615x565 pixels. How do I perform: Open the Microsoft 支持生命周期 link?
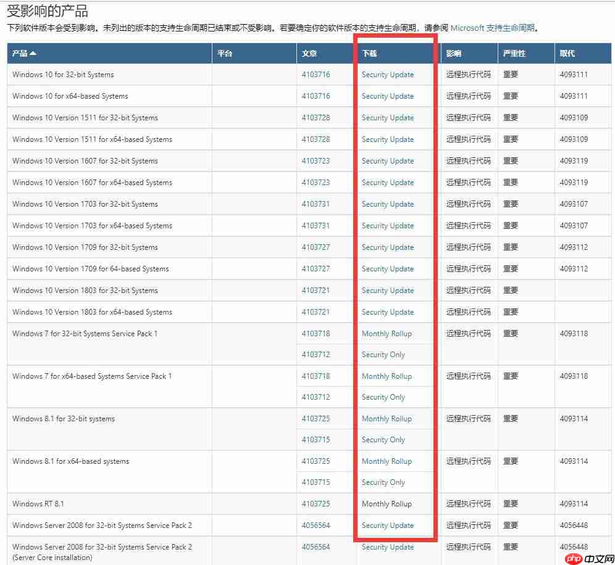[x=493, y=28]
